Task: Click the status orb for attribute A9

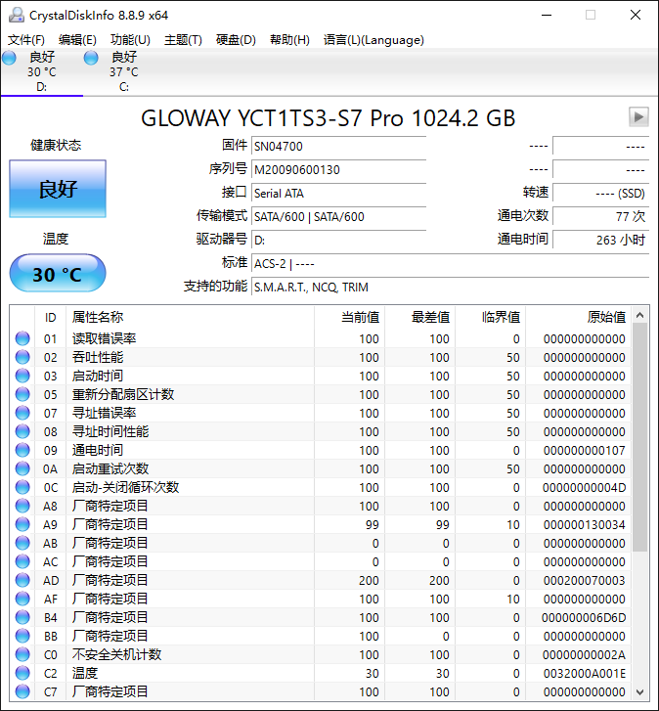Action: 22,524
